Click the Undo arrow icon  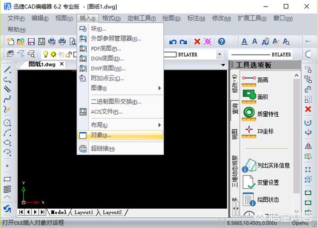point(173,42)
